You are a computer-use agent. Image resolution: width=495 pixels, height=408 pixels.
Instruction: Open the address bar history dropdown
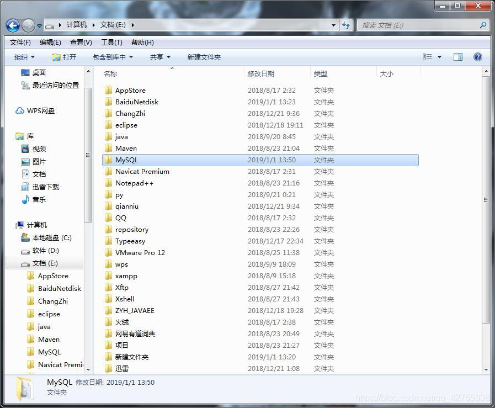[x=333, y=25]
